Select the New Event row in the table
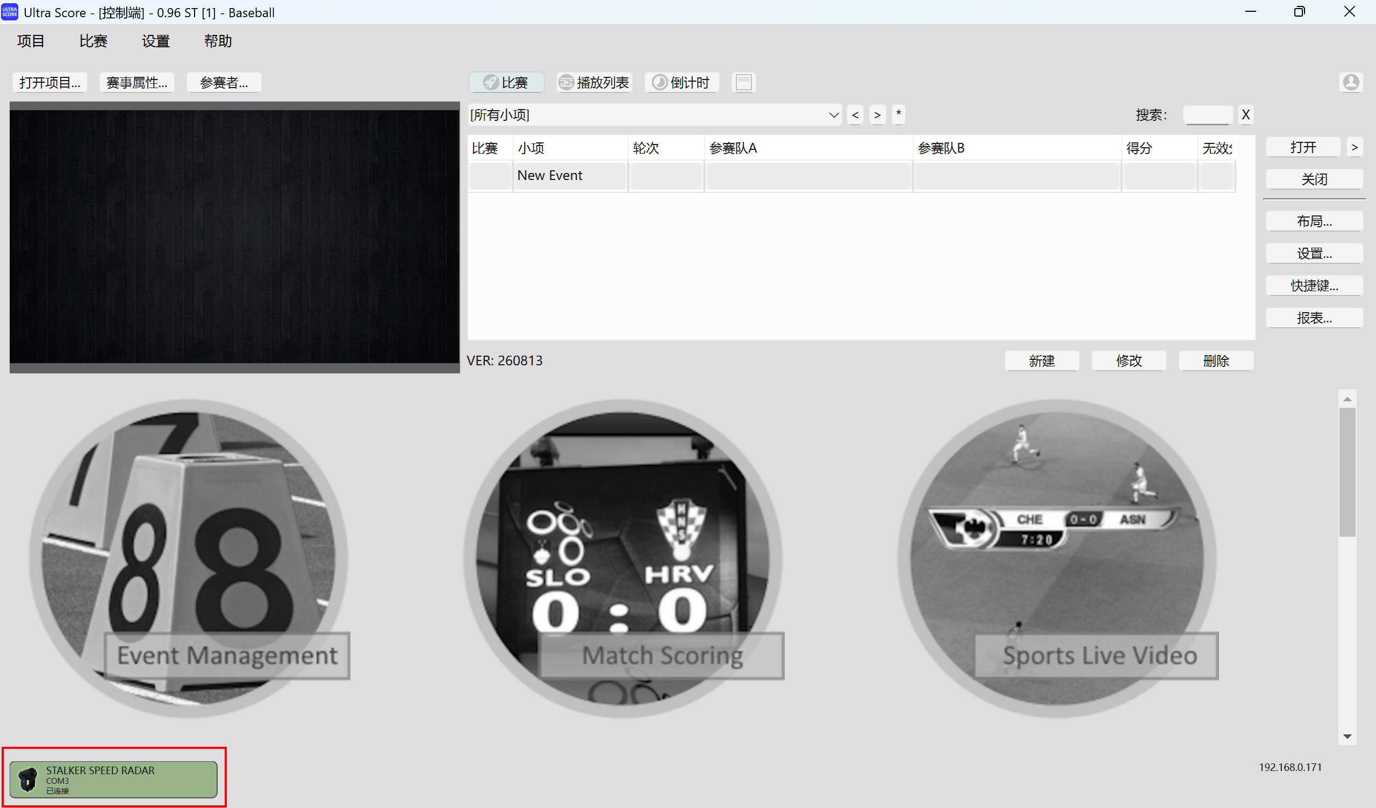The width and height of the screenshot is (1376, 808). coord(851,175)
